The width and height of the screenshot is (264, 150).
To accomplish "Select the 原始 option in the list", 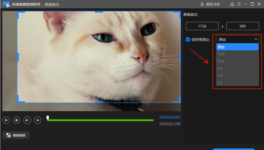I will [x=238, y=47].
